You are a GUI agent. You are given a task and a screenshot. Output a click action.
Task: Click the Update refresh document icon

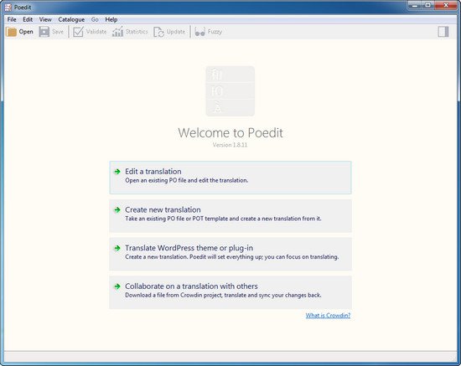[x=158, y=32]
